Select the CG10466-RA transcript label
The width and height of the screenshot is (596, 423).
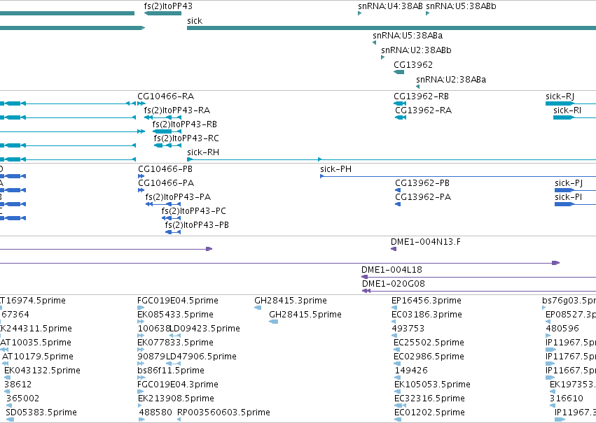[x=166, y=96]
